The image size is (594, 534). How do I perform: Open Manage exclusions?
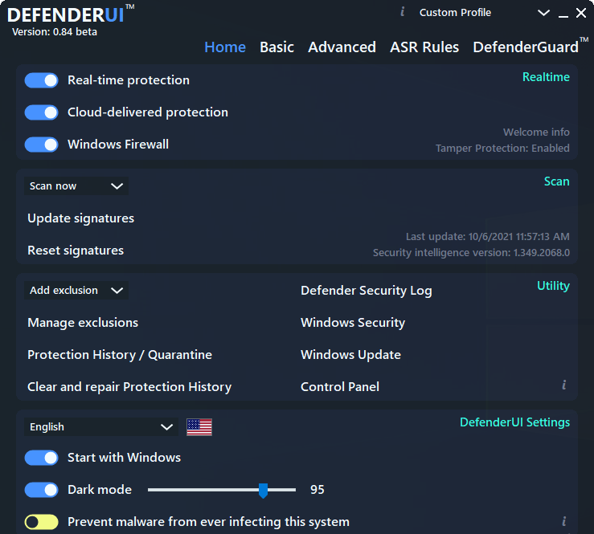[x=83, y=323]
